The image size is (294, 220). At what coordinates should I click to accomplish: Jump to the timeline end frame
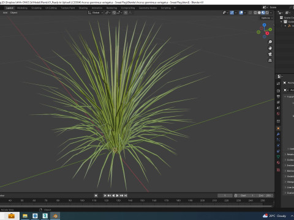(126, 196)
